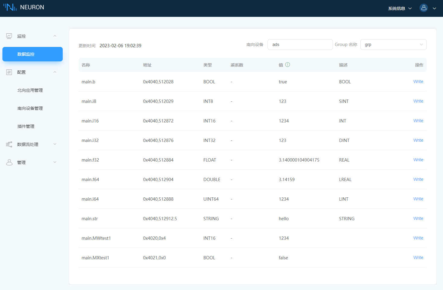
Task: Click the 数据流处理 flow icon in sidebar
Action: (x=9, y=144)
